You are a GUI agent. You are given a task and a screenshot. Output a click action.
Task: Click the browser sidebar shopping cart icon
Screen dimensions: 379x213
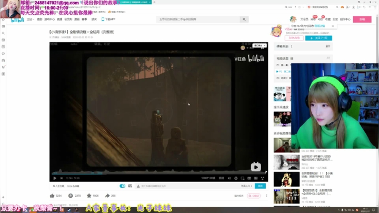point(3,67)
